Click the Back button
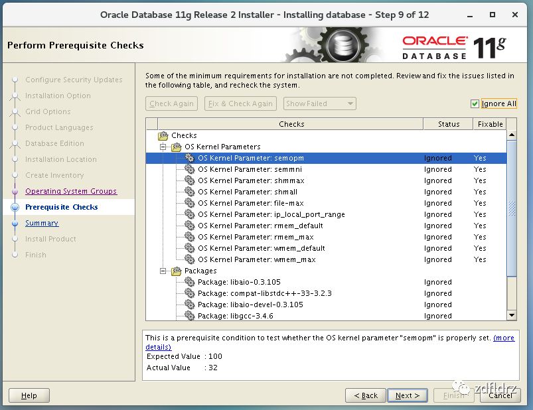Viewport: 533px width, 410px height. 366,395
